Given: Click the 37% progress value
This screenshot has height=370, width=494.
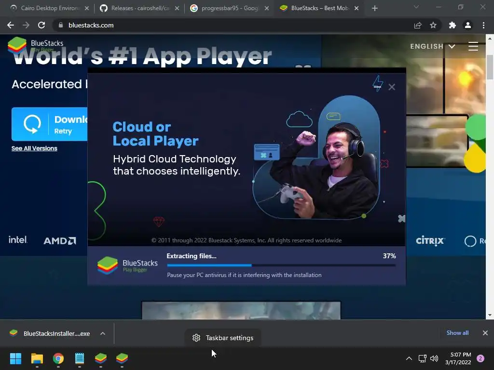Looking at the screenshot, I should [x=389, y=256].
